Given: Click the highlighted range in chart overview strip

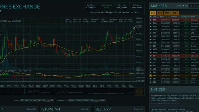Looking at the screenshot, I should tap(139, 92).
